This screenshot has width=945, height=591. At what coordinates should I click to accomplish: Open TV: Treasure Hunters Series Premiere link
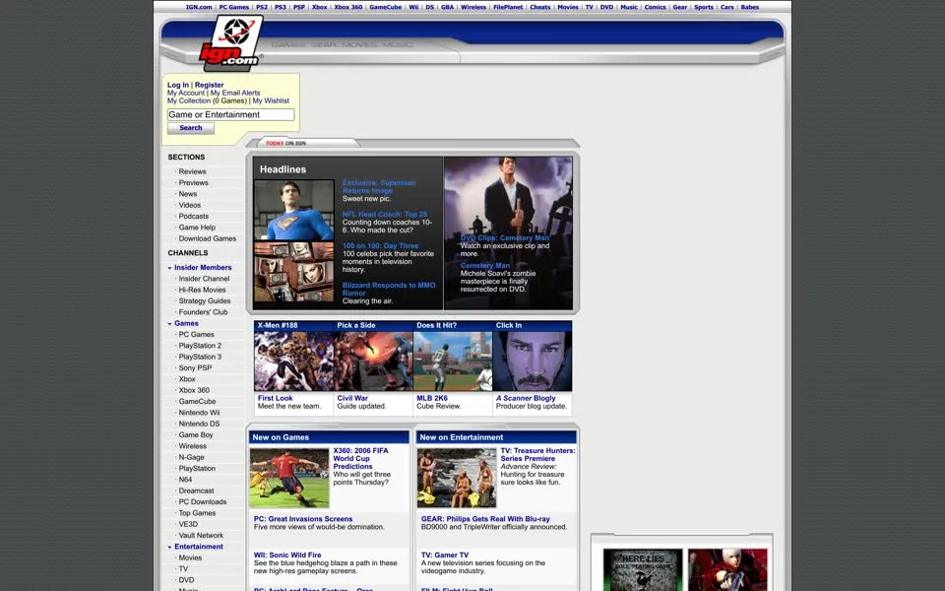pos(537,455)
